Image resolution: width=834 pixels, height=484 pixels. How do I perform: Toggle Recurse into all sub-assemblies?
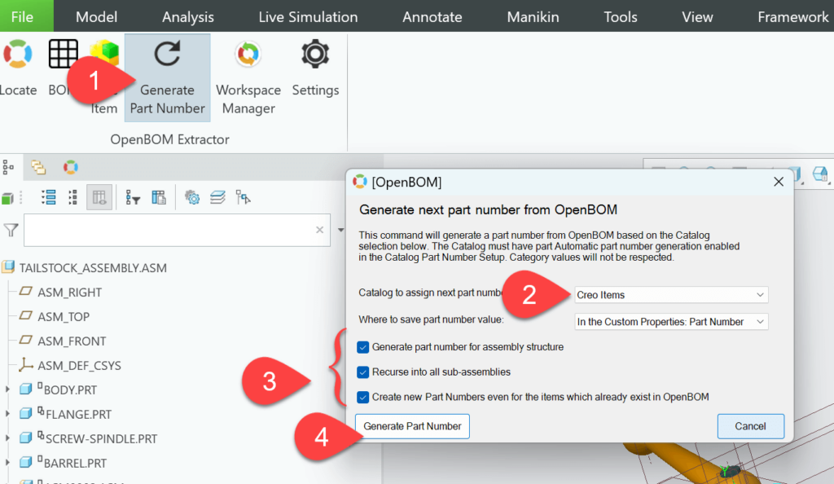click(362, 372)
